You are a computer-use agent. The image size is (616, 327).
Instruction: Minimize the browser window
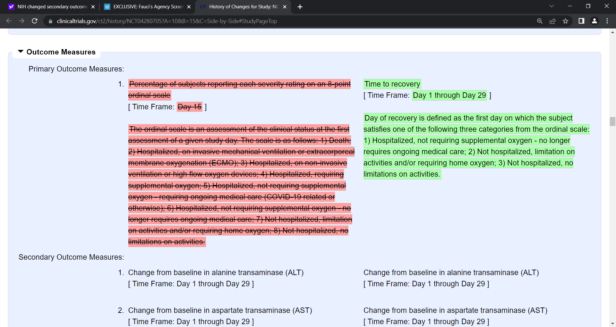(570, 6)
